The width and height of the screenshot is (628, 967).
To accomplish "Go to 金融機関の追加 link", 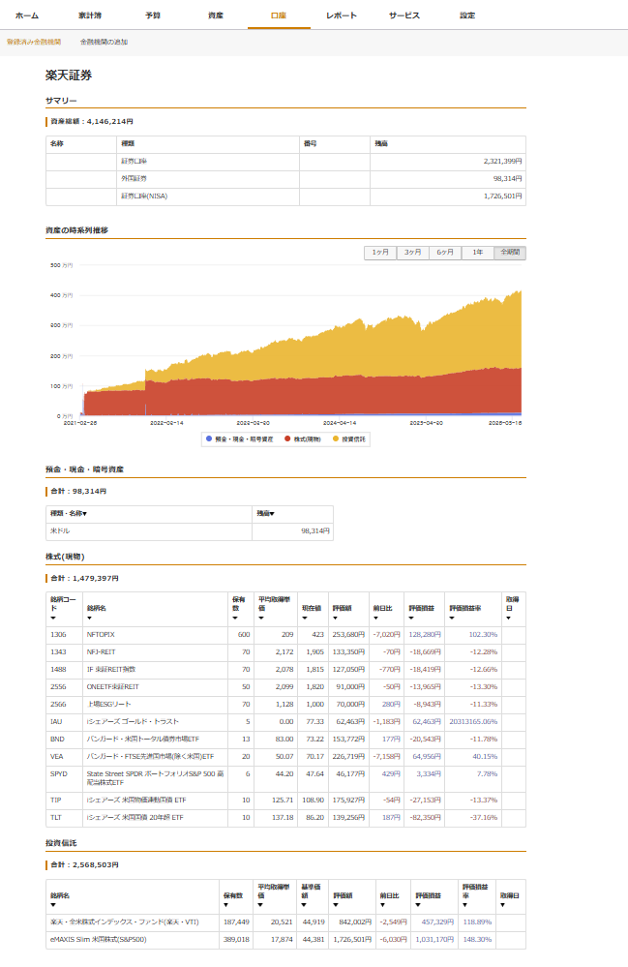I will coord(104,42).
